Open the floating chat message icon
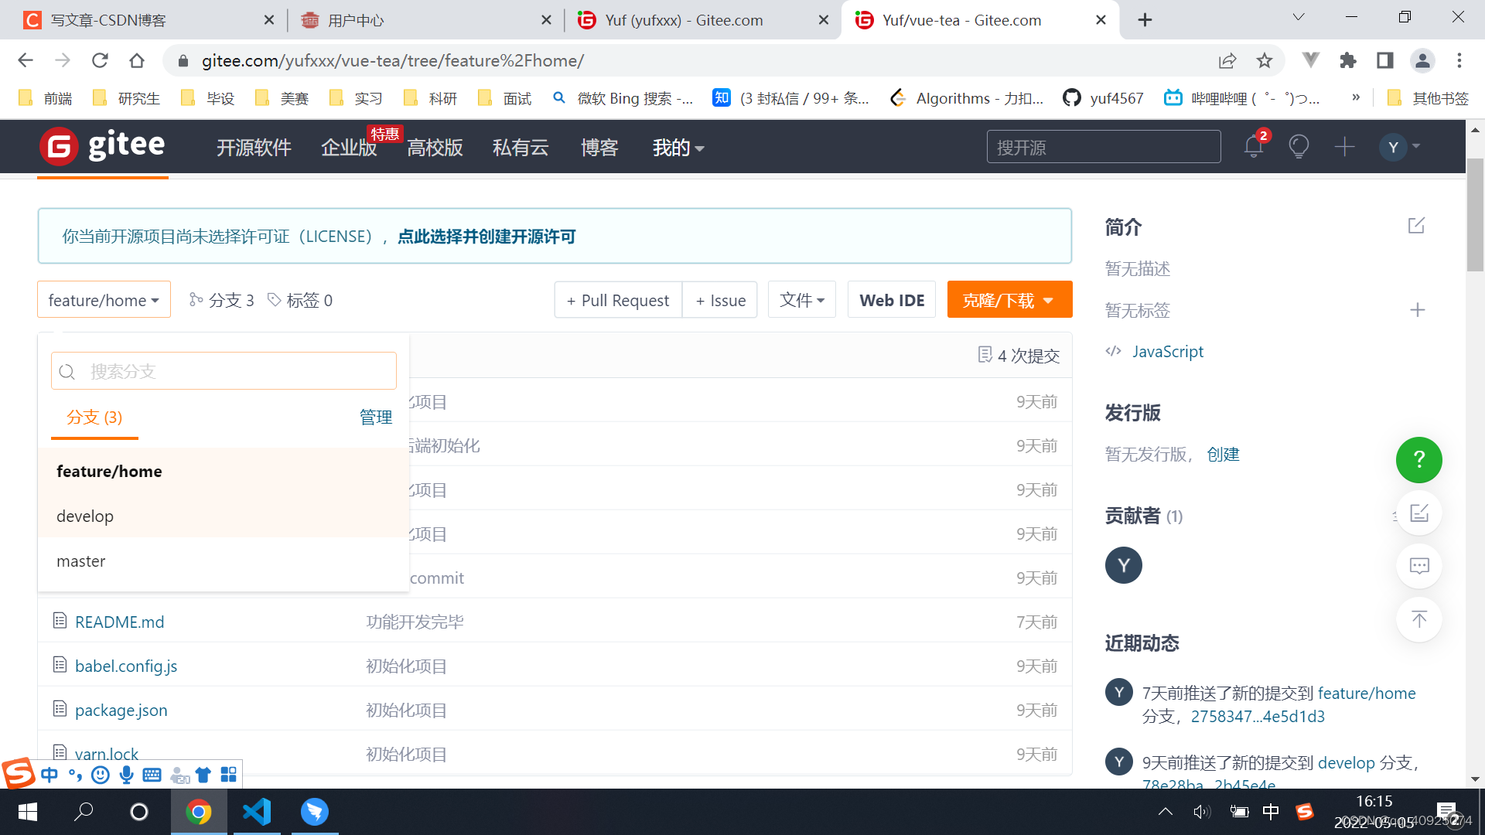The image size is (1485, 835). point(1418,566)
